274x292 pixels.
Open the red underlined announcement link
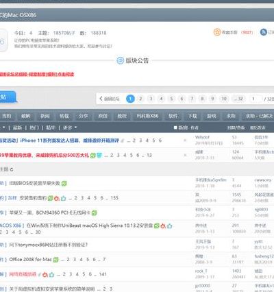click(36, 74)
